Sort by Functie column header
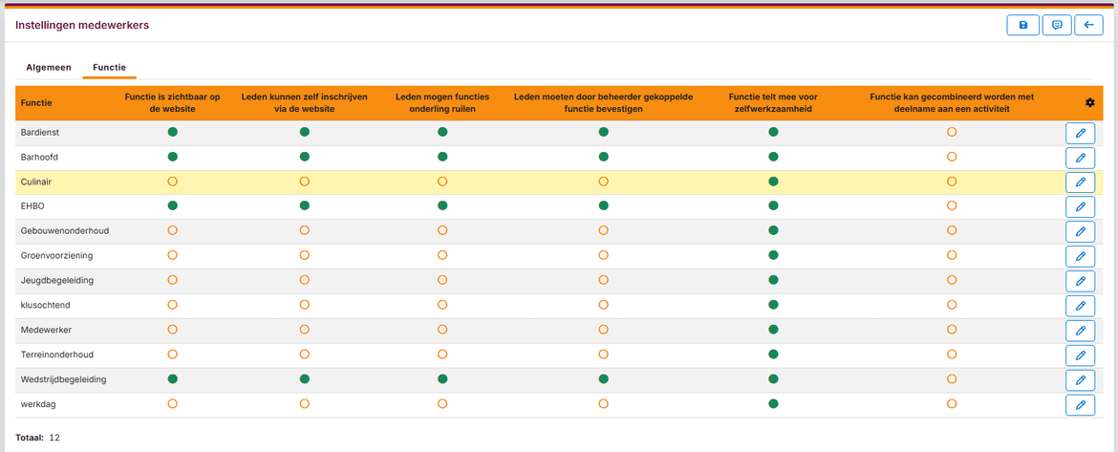This screenshot has height=452, width=1118. (x=36, y=102)
